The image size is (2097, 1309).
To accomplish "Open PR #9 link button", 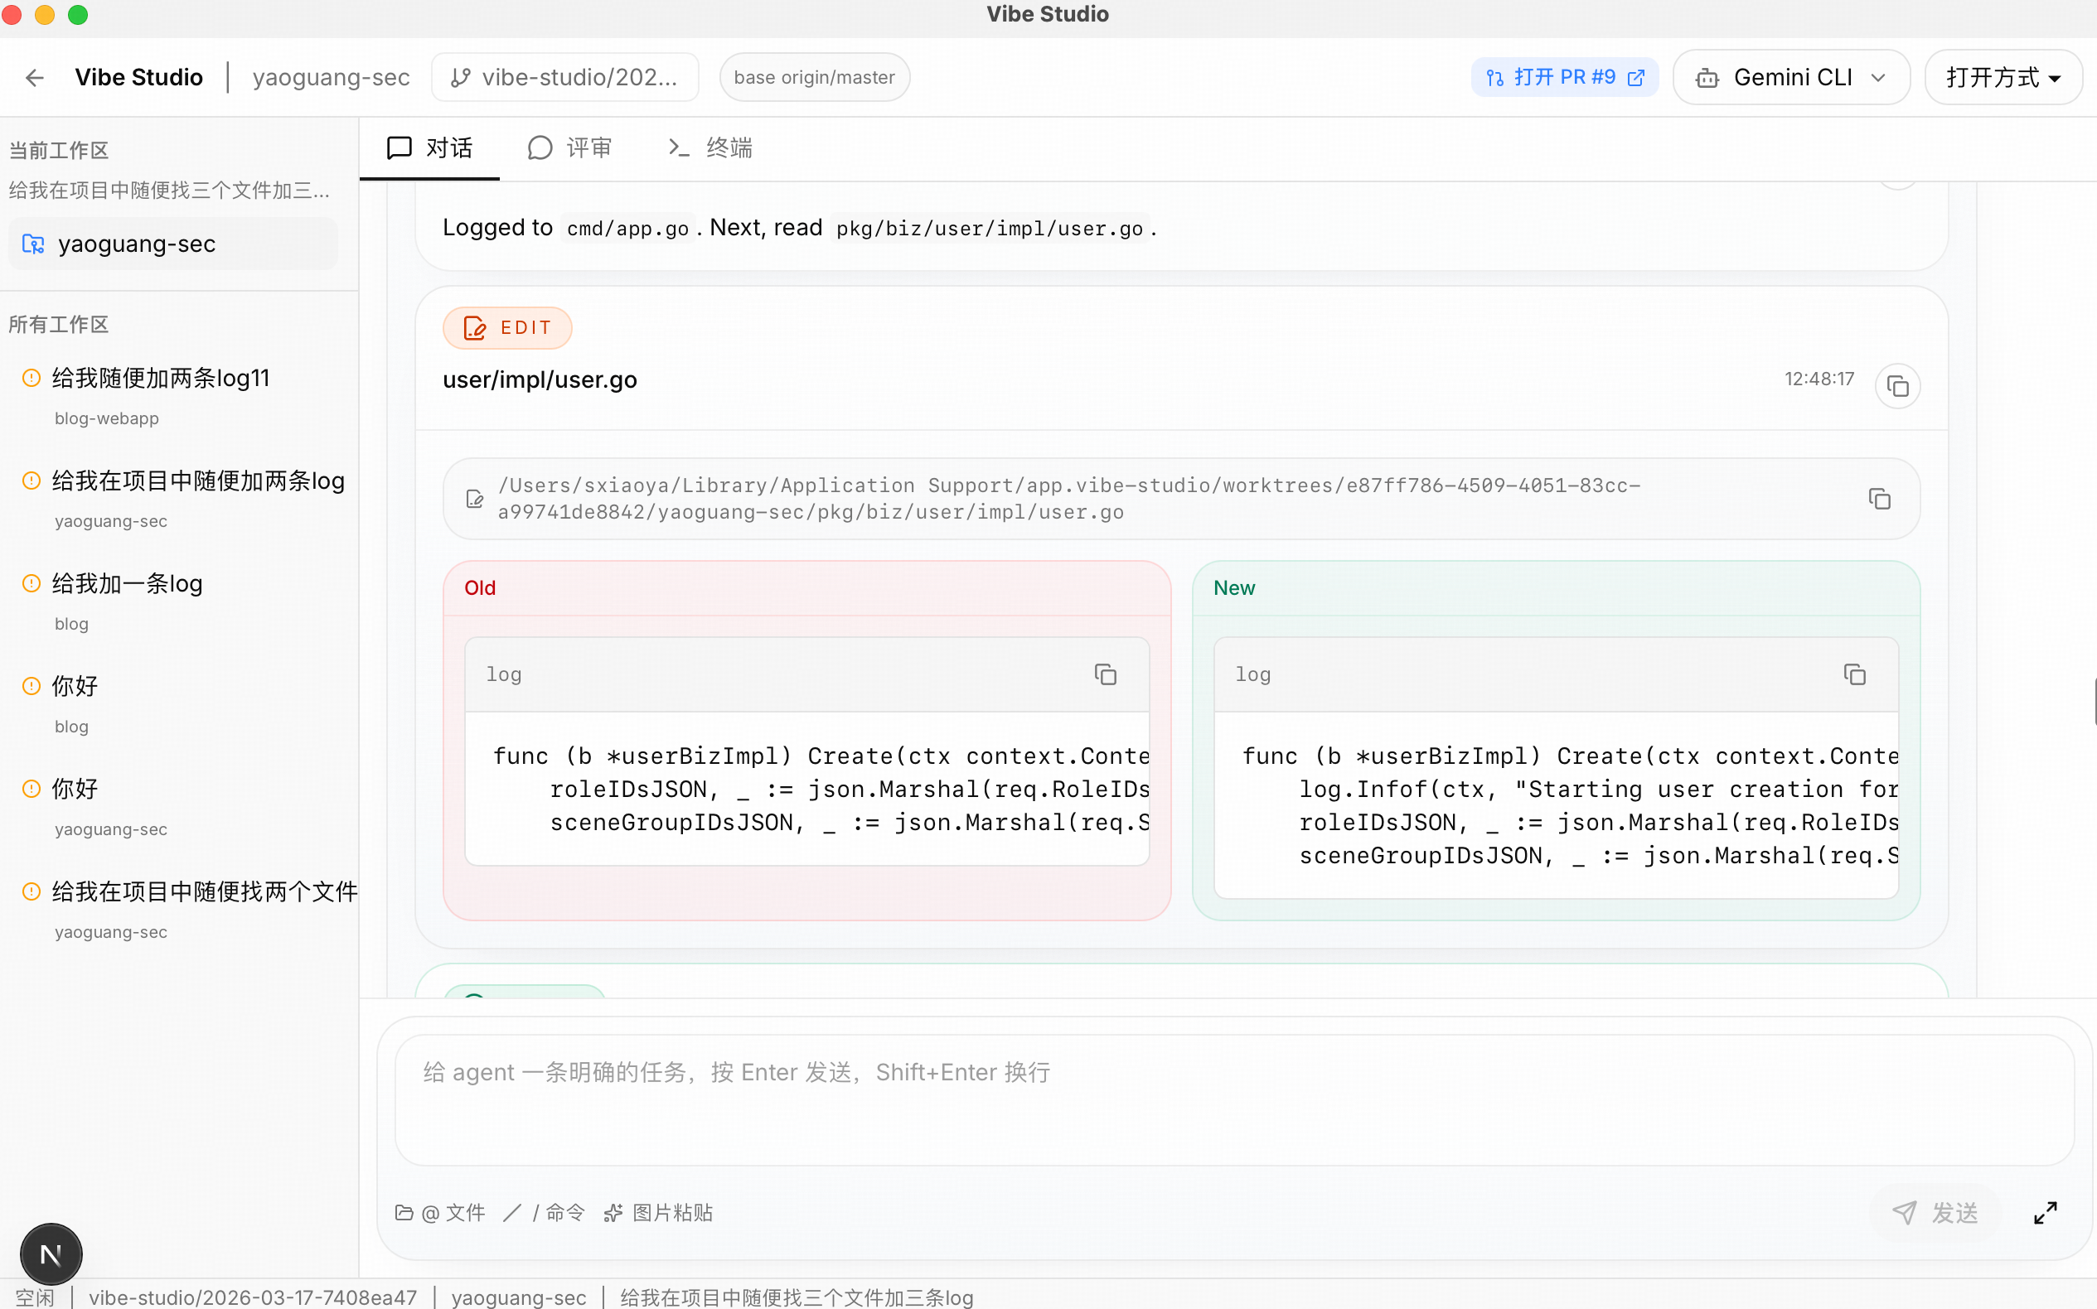I will coord(1564,78).
